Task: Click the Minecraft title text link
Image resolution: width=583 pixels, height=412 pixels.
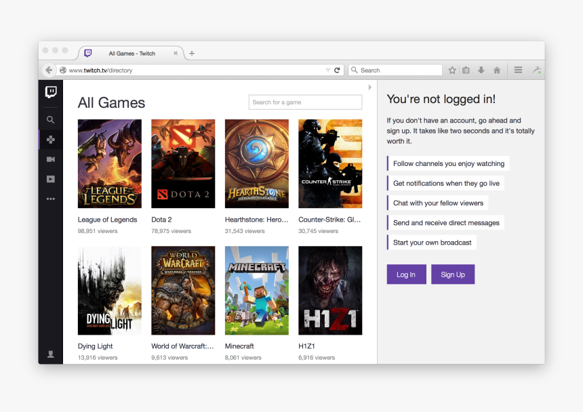Action: point(239,346)
